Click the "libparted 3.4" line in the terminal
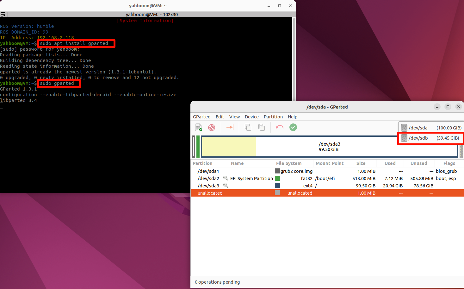The height and width of the screenshot is (289, 464). click(18, 100)
